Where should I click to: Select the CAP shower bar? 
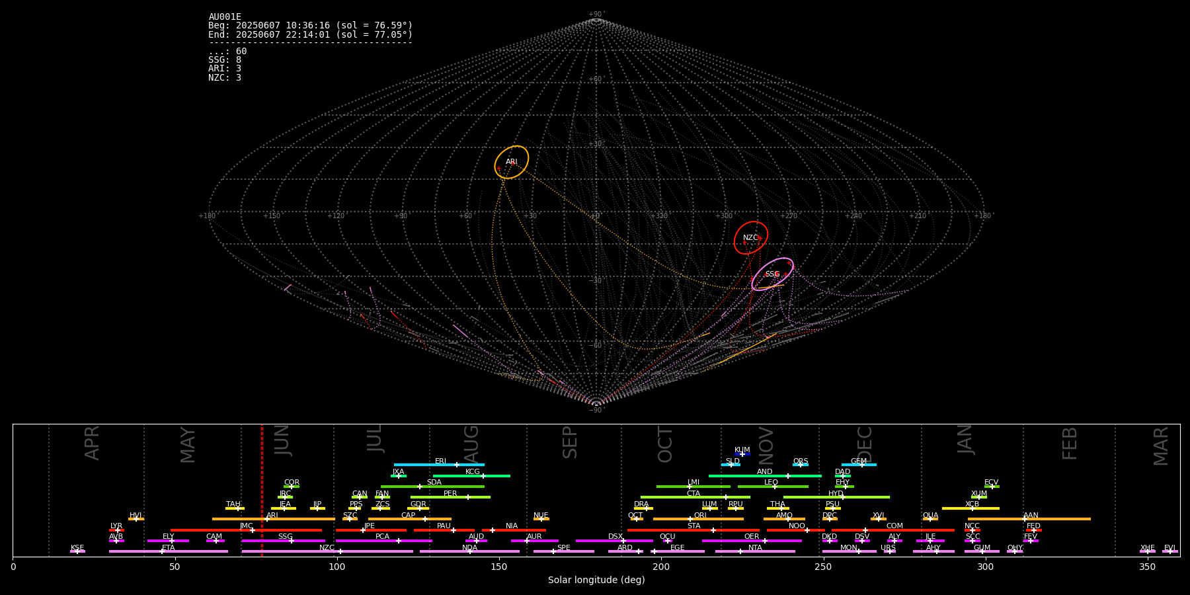coord(410,519)
